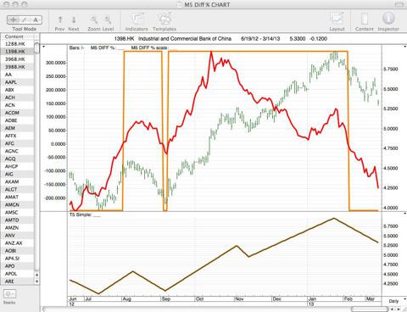Image resolution: width=407 pixels, height=312 pixels.
Task: Select AKAM in the symbol list
Action: click(18, 181)
